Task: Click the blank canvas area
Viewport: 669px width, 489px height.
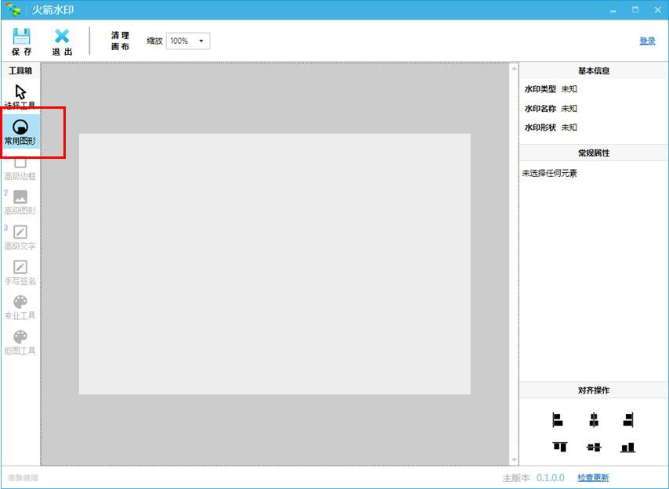Action: click(274, 262)
